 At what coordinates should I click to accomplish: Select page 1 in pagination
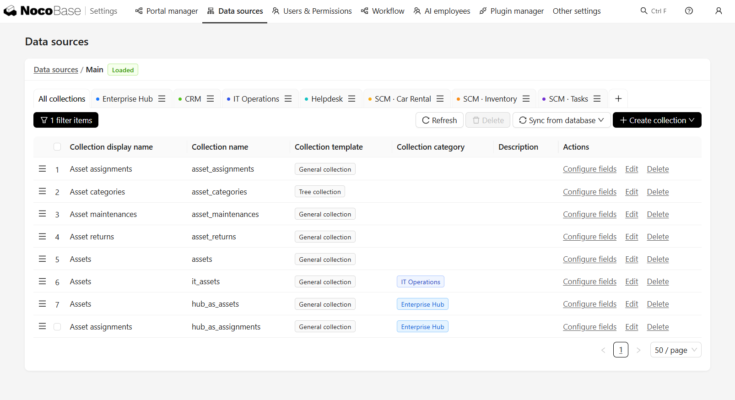pyautogui.click(x=621, y=350)
